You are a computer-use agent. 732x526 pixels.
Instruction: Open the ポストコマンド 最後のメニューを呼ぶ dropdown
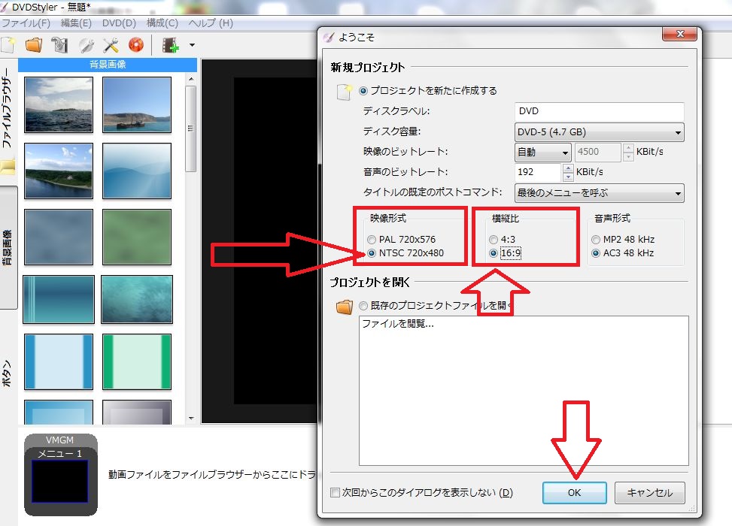click(600, 193)
